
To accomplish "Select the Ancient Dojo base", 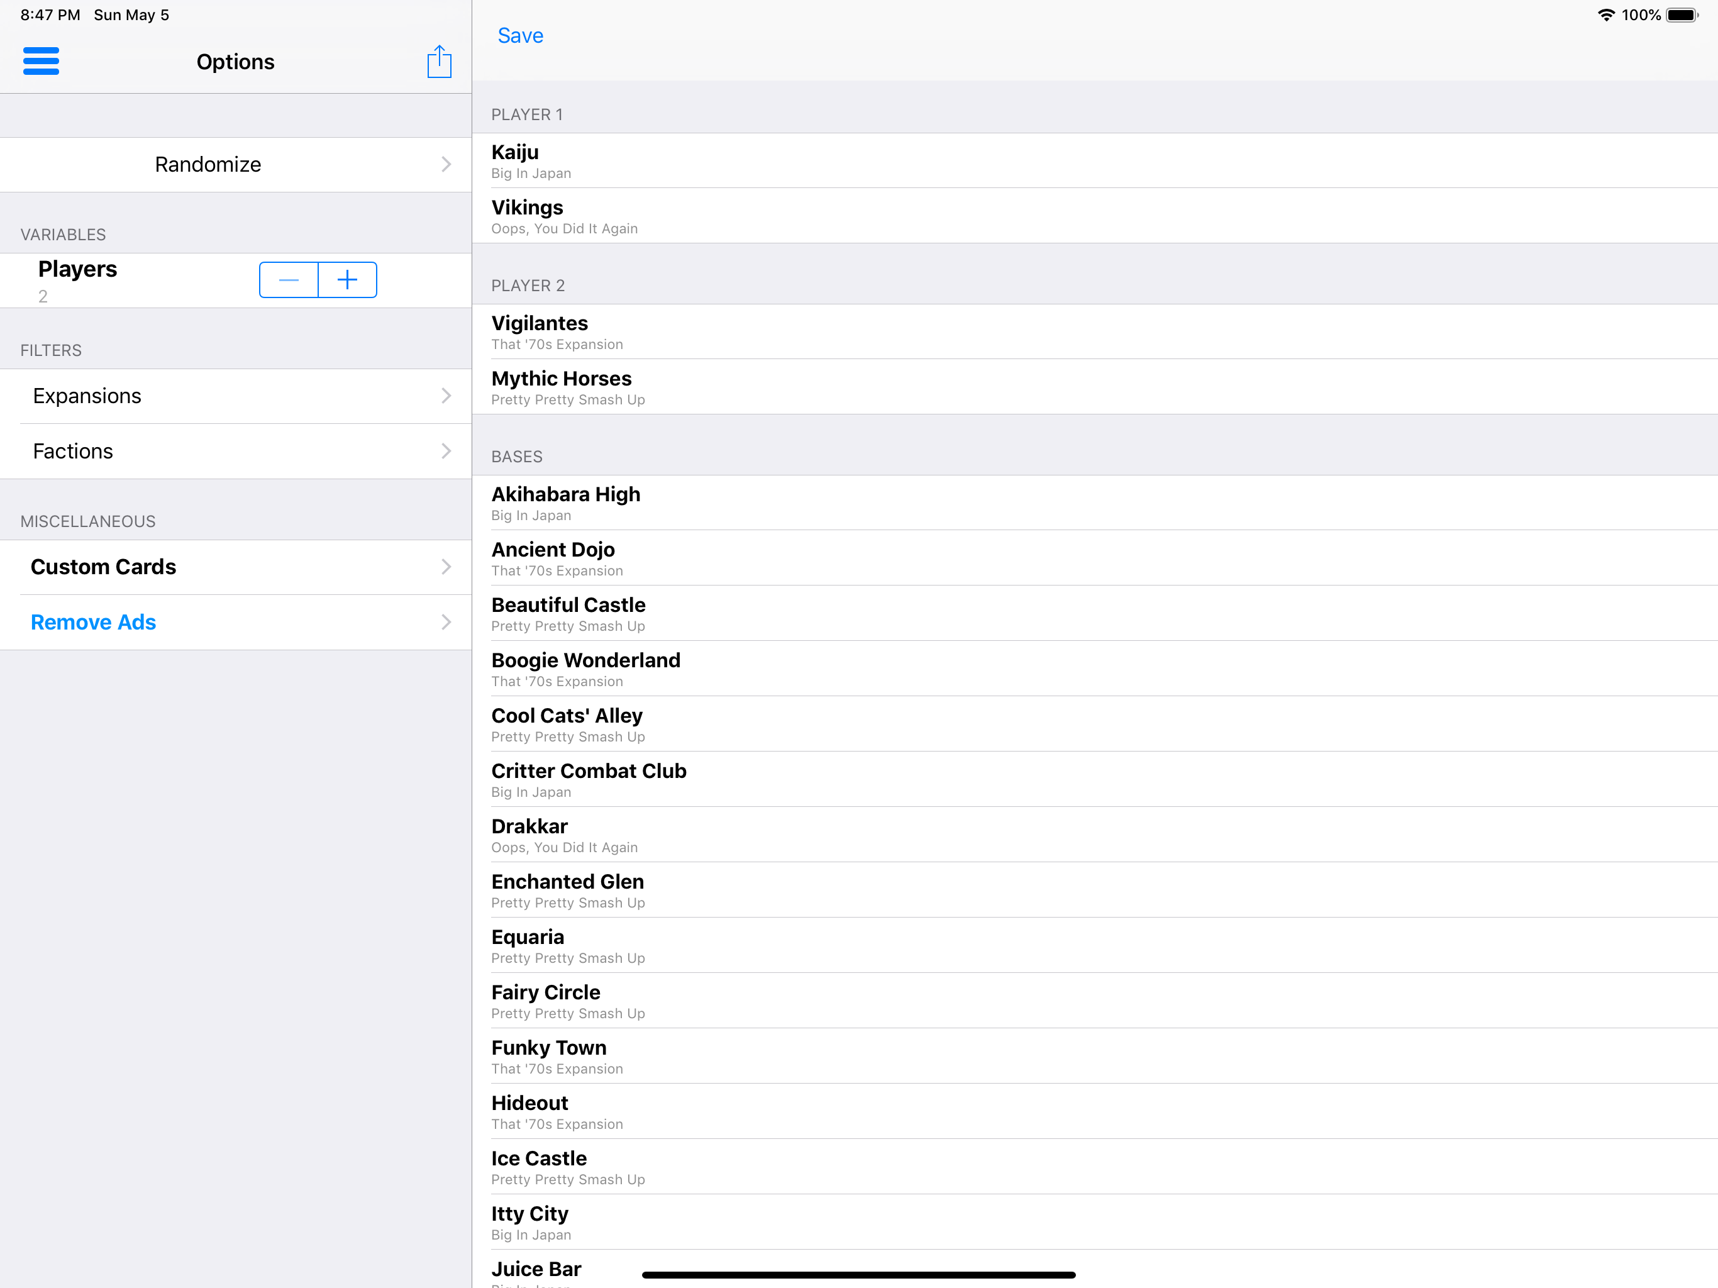I will [x=1095, y=558].
